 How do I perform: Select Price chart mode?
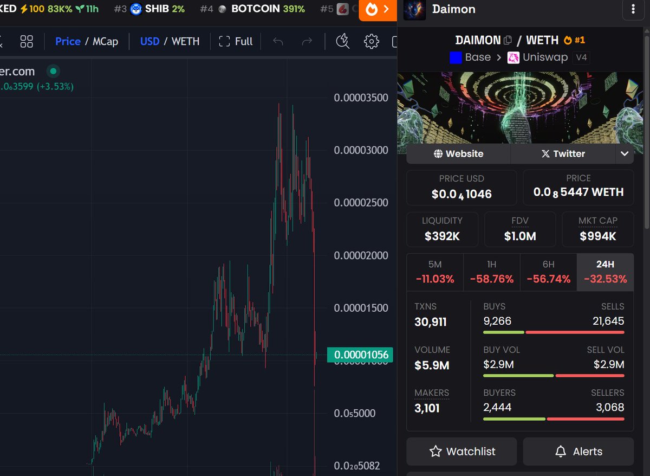pos(68,41)
